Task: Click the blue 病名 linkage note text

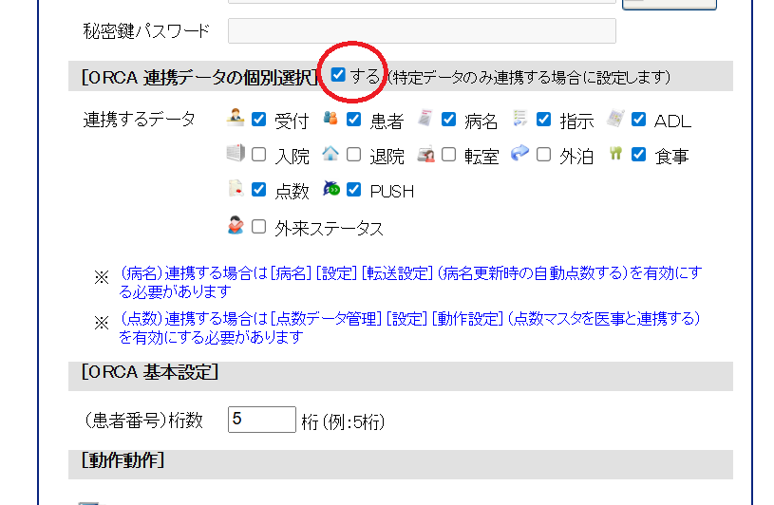Action: tap(410, 282)
